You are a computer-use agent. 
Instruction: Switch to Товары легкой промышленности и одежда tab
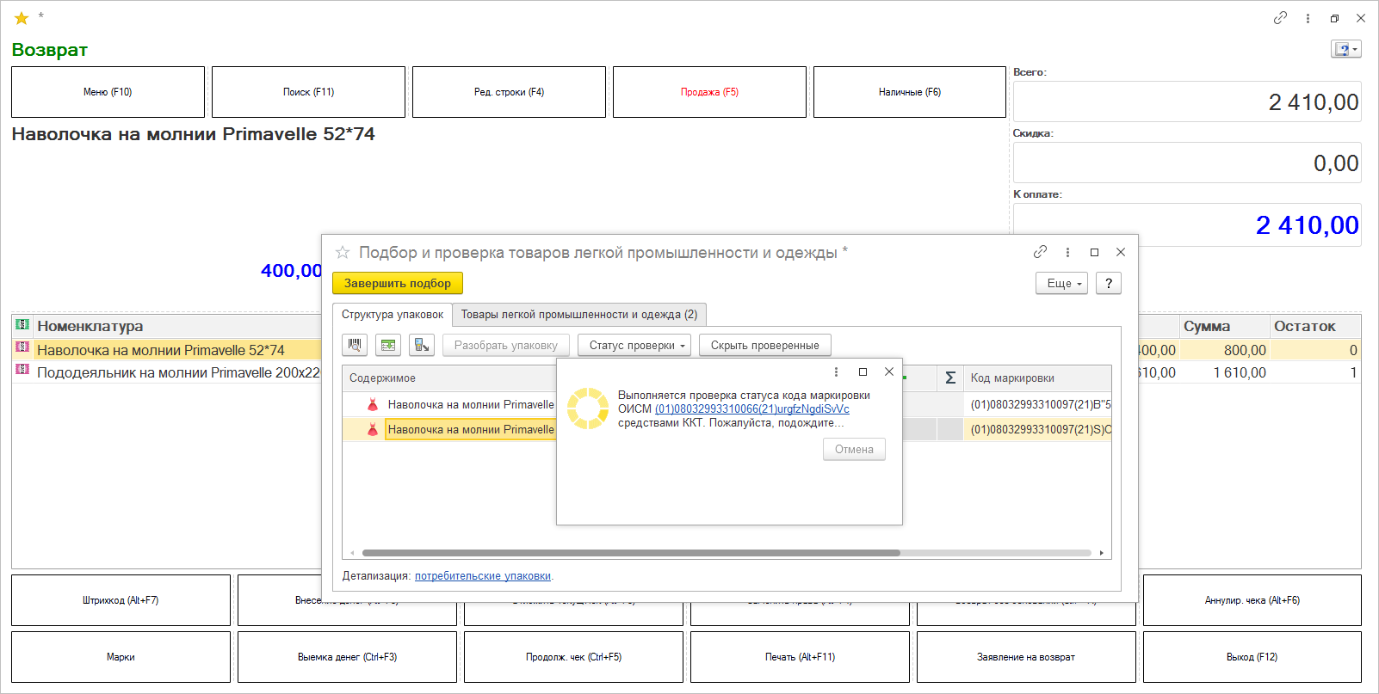(579, 315)
